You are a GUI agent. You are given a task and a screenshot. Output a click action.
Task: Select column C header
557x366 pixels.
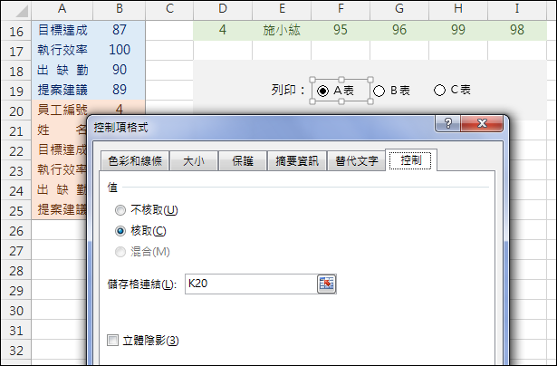click(x=169, y=9)
